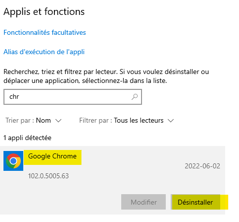Click the Google Chrome app icon
Image resolution: width=239 pixels, height=222 pixels.
tap(13, 161)
